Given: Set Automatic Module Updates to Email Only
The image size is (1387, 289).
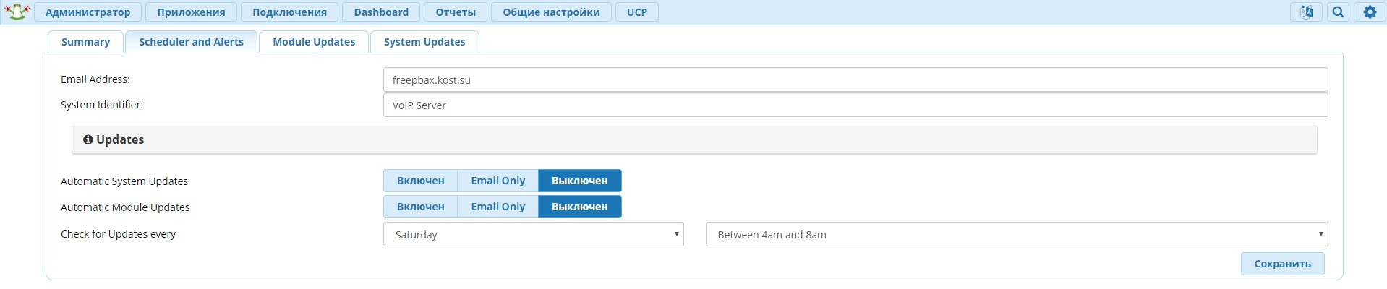Looking at the screenshot, I should (498, 207).
